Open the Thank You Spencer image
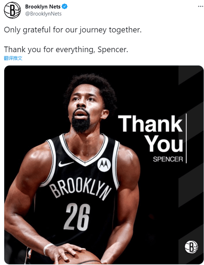This screenshot has width=204, height=265. [104, 165]
